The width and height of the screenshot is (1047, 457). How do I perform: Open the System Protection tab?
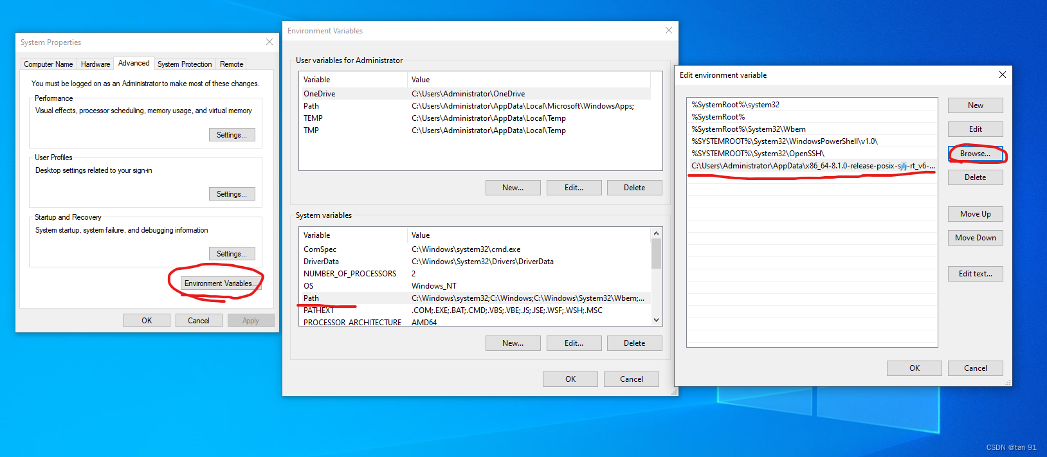(x=185, y=64)
